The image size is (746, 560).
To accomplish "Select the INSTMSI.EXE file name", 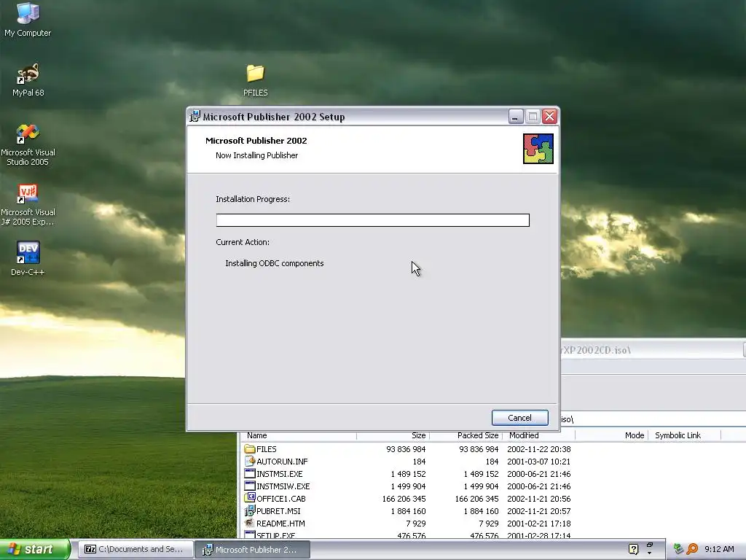I will (279, 474).
